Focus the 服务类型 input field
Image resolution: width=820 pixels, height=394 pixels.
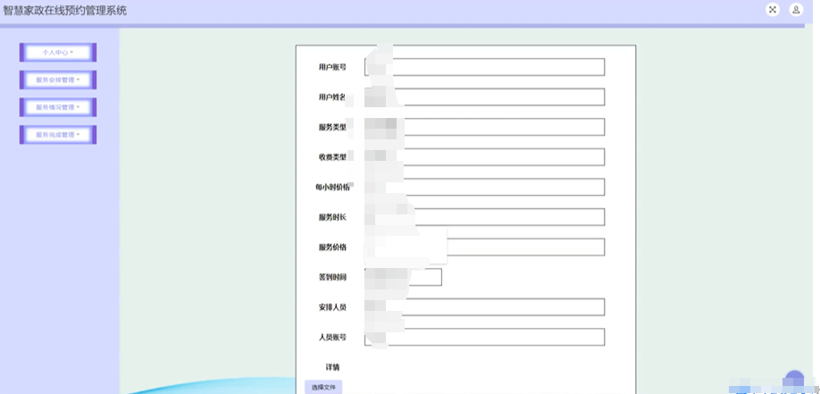484,127
